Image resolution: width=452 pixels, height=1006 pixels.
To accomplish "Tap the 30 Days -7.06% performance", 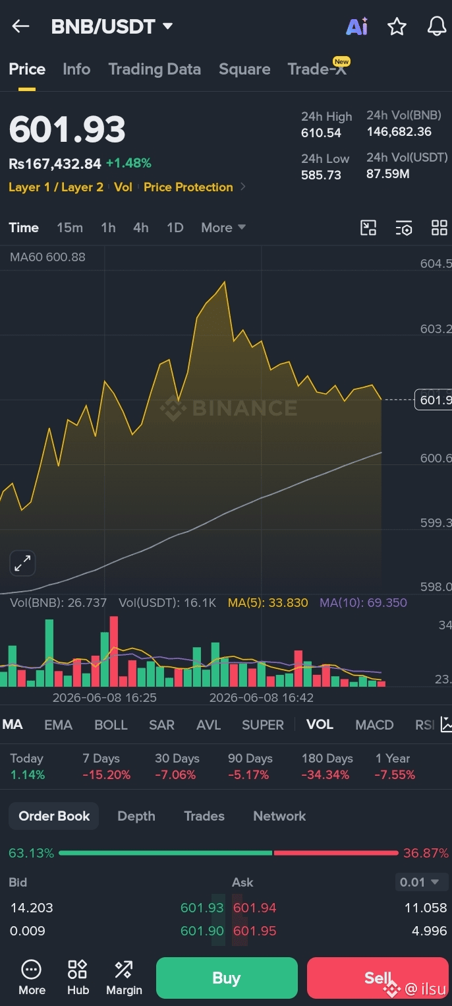I will (x=177, y=767).
